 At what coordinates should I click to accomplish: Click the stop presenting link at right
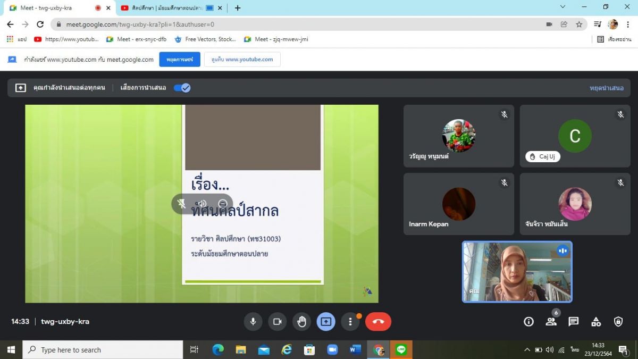click(606, 88)
